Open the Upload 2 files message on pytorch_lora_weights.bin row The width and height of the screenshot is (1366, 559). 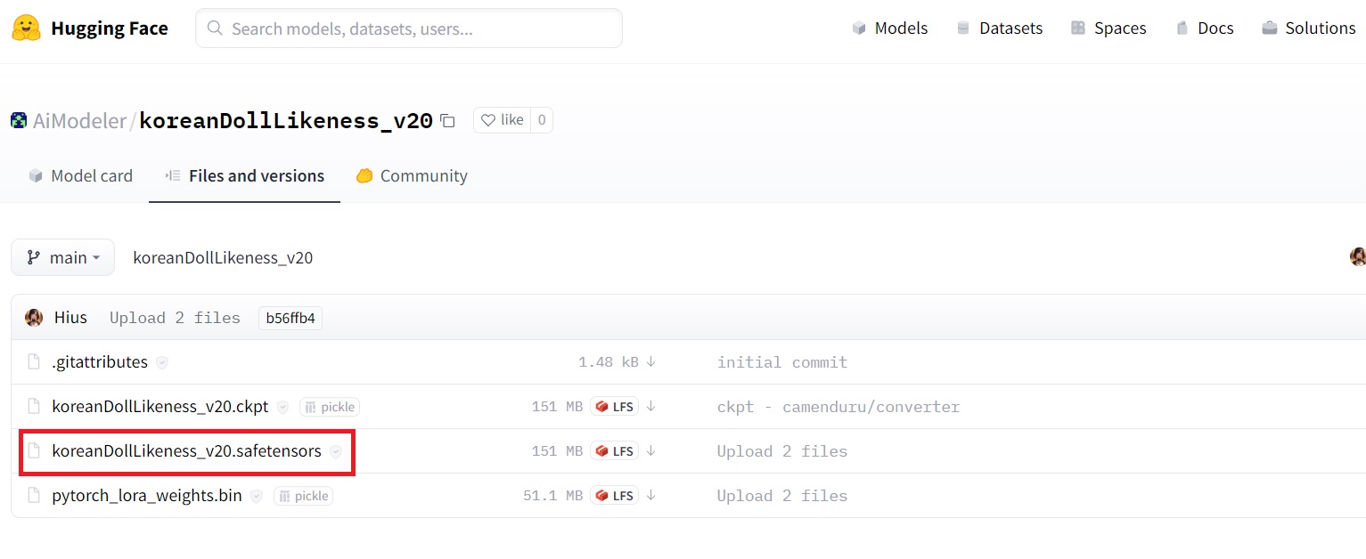point(782,496)
